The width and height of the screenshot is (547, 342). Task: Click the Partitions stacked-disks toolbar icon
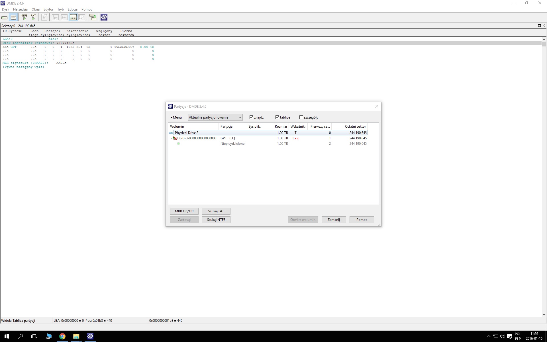coord(13,17)
